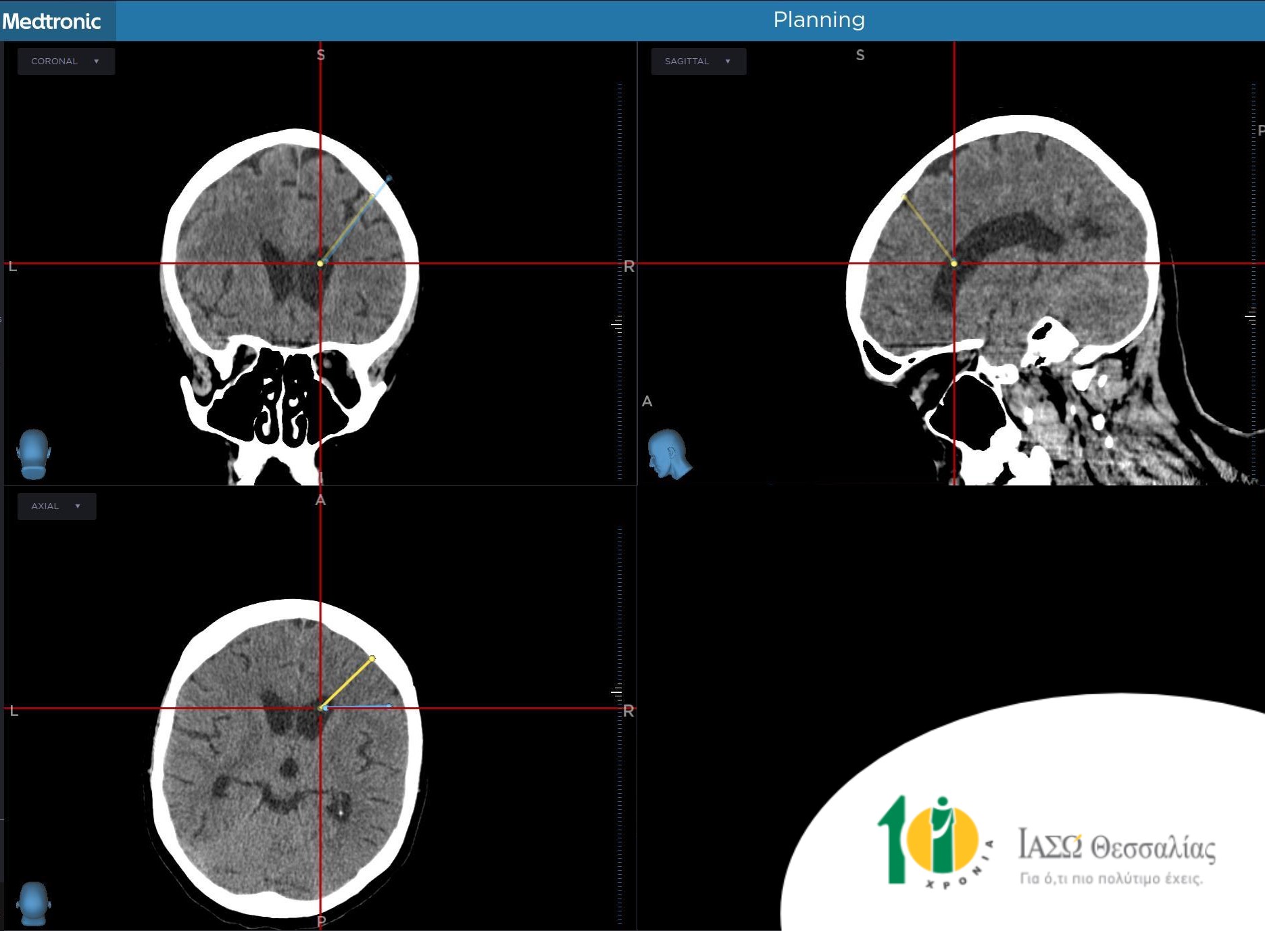Image resolution: width=1265 pixels, height=931 pixels.
Task: Click the ΙΑΣΩ Θεσσαλίας logo text
Action: point(1116,846)
